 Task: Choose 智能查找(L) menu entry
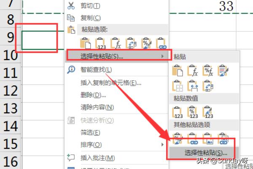pyautogui.click(x=96, y=70)
